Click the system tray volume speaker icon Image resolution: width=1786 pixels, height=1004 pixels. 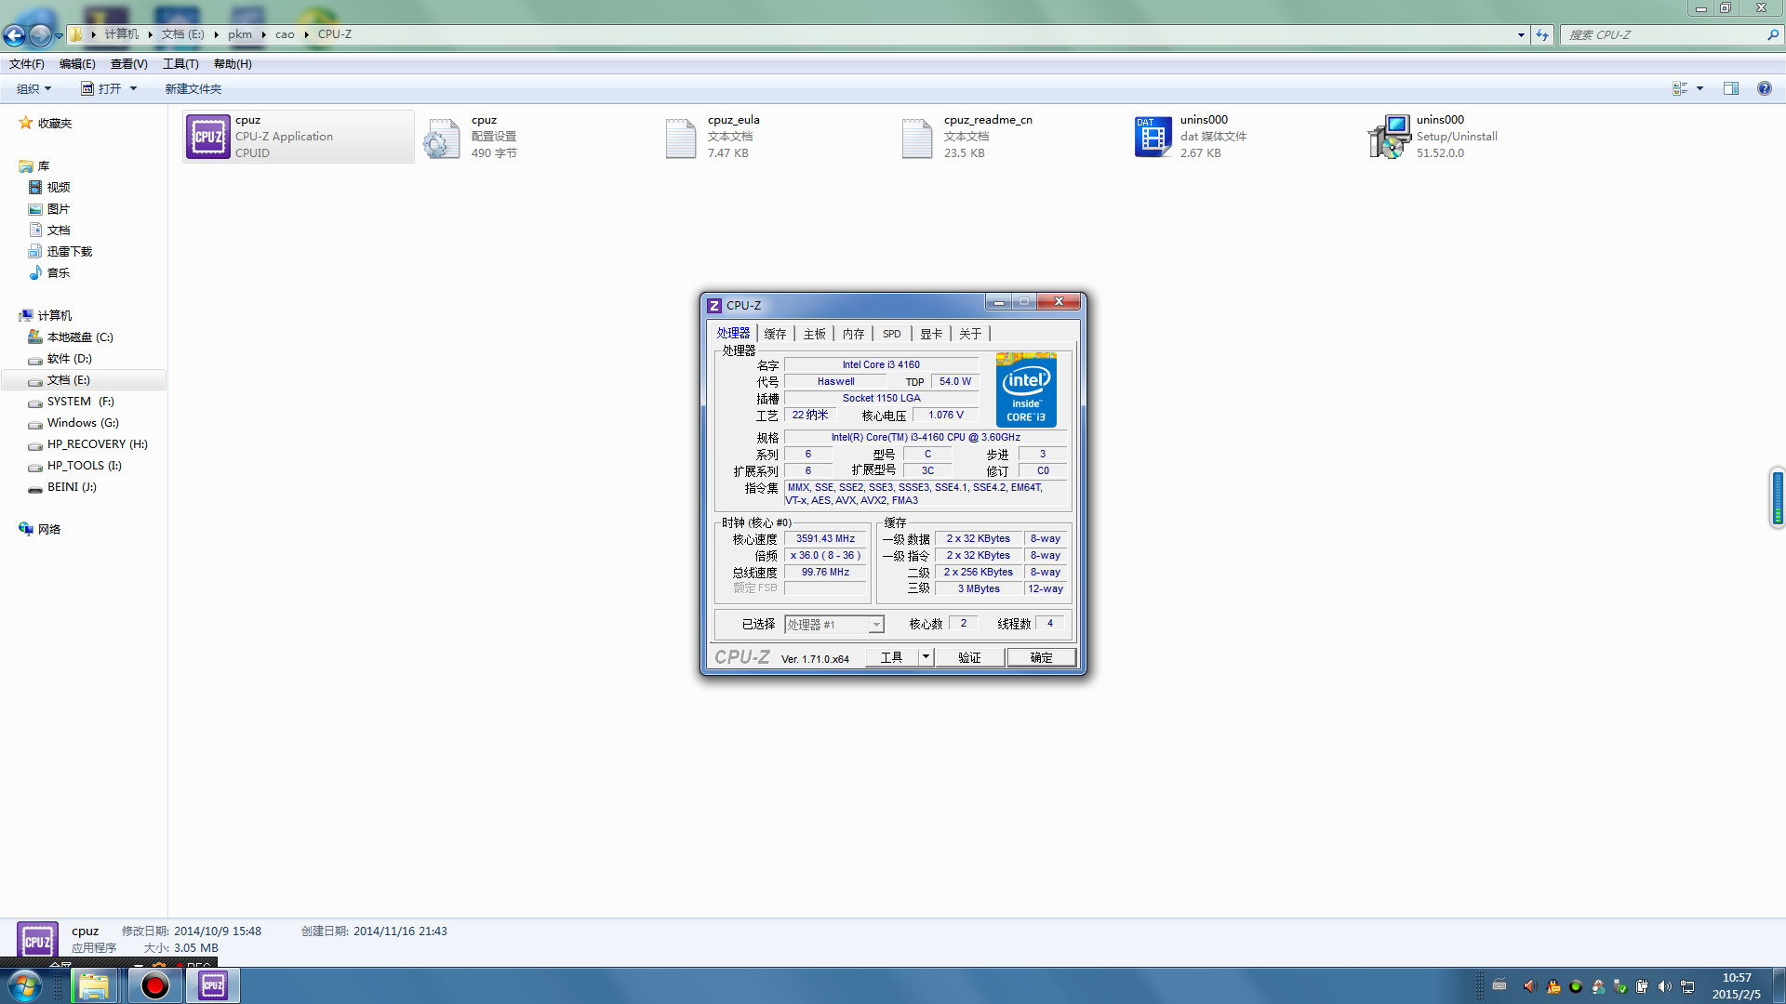(1664, 986)
